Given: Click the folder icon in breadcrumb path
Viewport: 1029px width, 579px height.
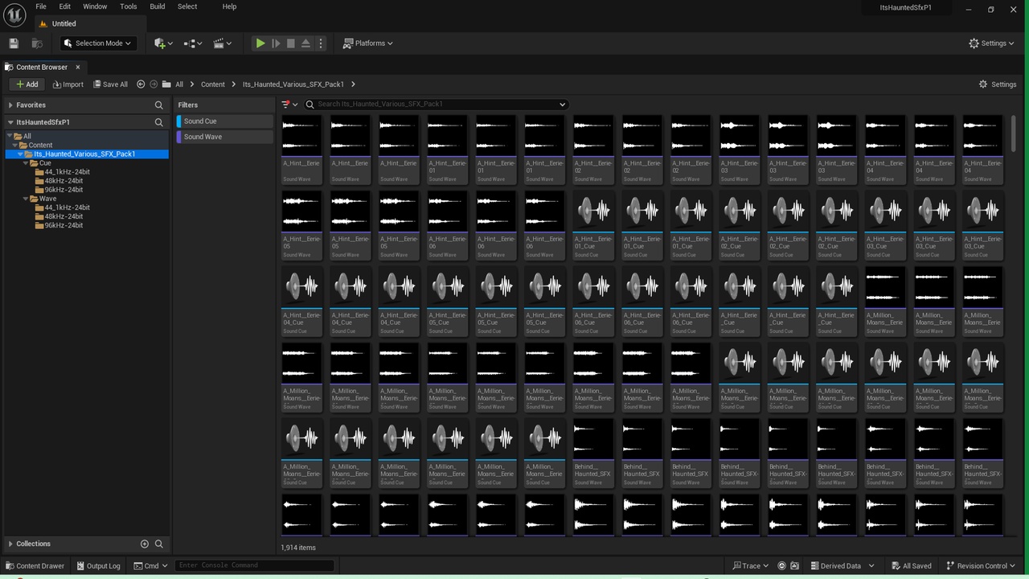Looking at the screenshot, I should tap(166, 84).
